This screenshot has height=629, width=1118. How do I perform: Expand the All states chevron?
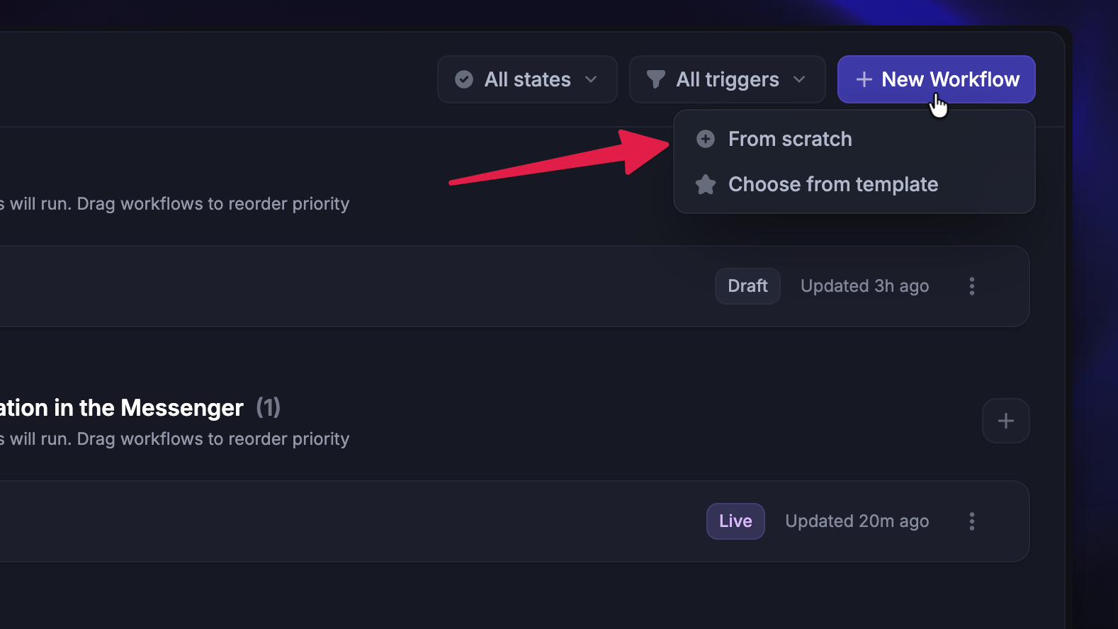[591, 79]
